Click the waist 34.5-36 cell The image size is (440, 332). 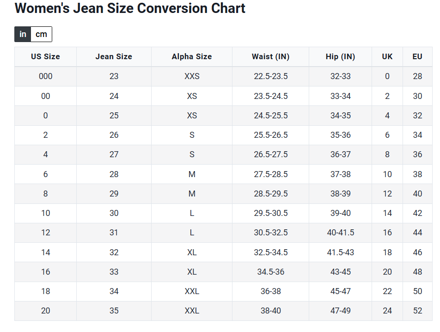pos(270,272)
